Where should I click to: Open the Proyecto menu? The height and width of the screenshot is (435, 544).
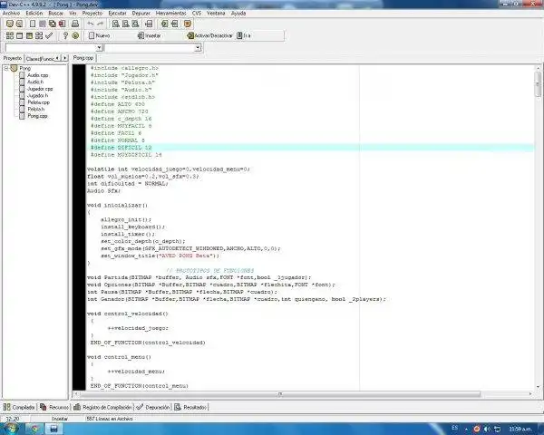(92, 14)
